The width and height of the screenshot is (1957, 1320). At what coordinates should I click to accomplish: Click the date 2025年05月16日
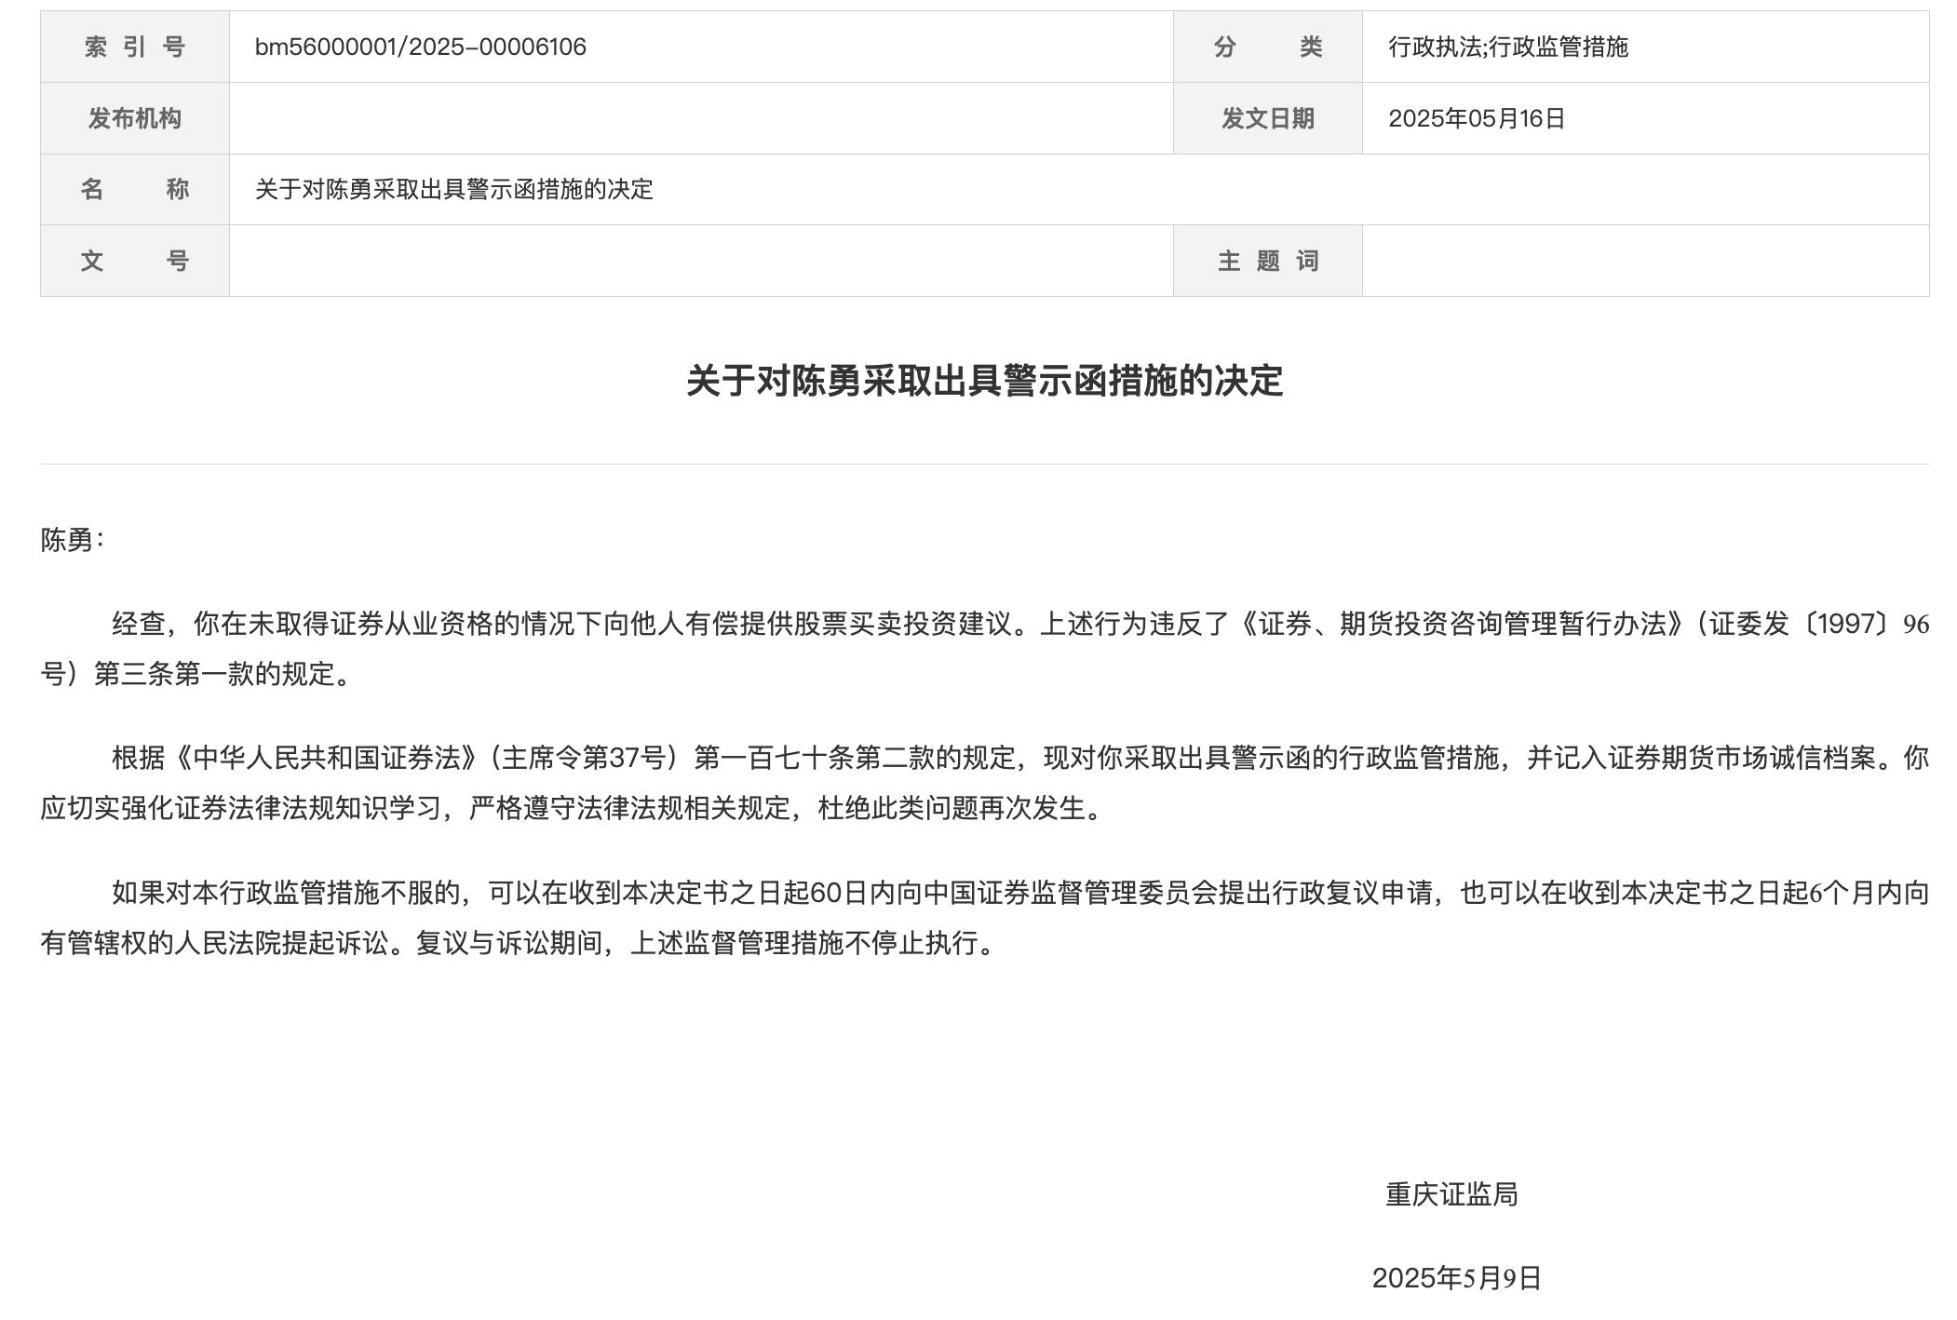tap(1476, 118)
